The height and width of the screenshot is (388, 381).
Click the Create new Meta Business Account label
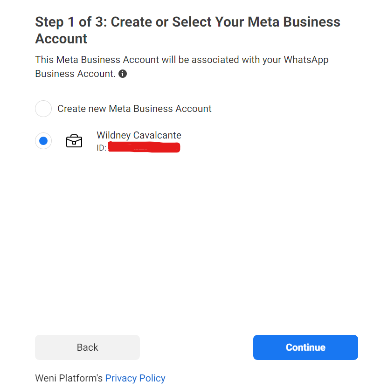[134, 109]
